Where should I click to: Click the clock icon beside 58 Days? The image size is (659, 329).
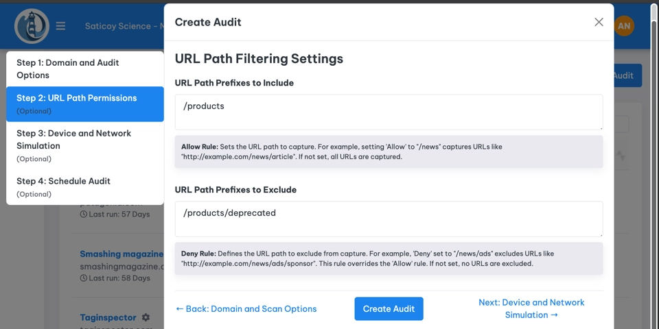[84, 278]
